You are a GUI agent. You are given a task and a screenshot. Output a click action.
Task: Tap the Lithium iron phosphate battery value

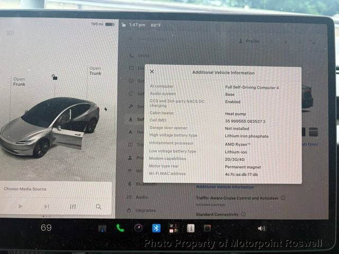tap(247, 136)
